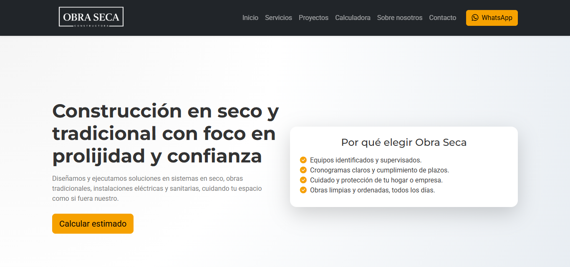570x267 pixels.
Task: Open the Inicio menu item
Action: [x=250, y=17]
